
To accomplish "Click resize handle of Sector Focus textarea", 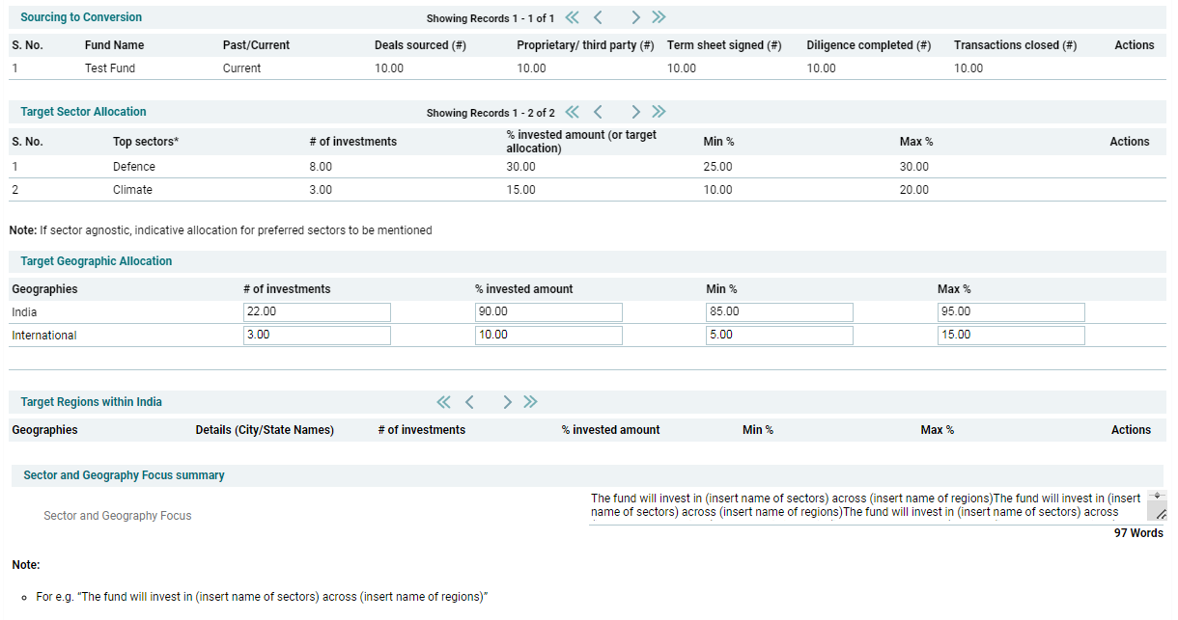I will (x=1161, y=515).
